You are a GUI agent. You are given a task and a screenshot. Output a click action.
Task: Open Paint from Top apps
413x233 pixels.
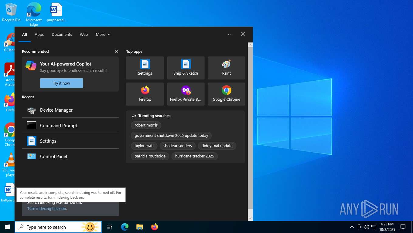pyautogui.click(x=226, y=68)
